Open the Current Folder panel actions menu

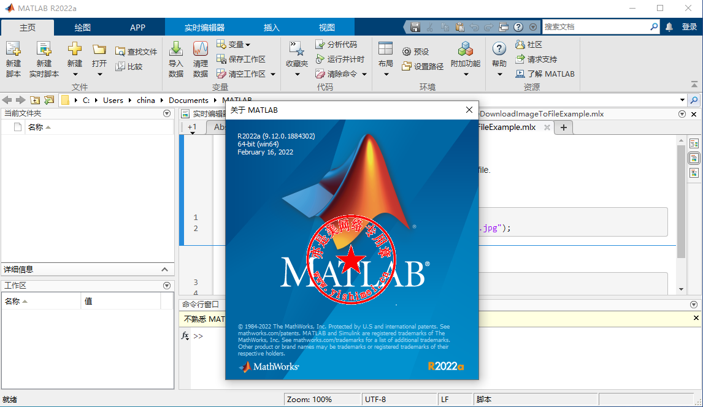click(x=167, y=113)
